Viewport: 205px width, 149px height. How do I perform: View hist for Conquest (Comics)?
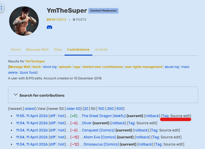tap(61, 130)
